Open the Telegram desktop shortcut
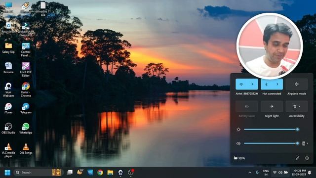This screenshot has height=178, width=316. [26, 108]
